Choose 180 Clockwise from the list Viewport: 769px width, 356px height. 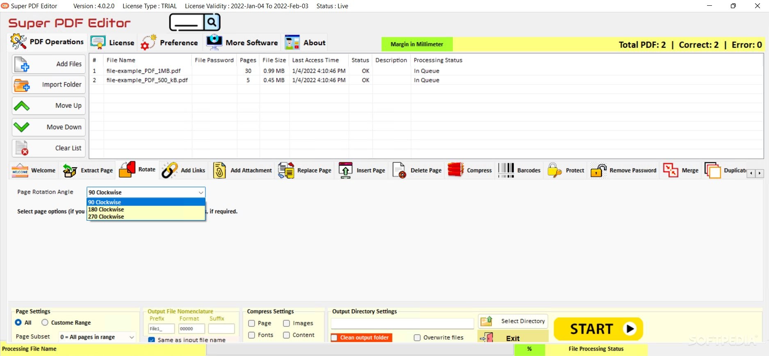pyautogui.click(x=146, y=210)
